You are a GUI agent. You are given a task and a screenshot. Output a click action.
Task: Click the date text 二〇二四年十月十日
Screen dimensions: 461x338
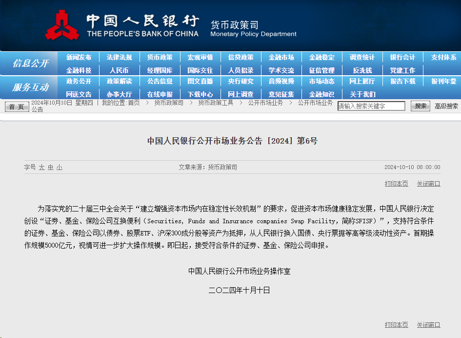click(240, 290)
